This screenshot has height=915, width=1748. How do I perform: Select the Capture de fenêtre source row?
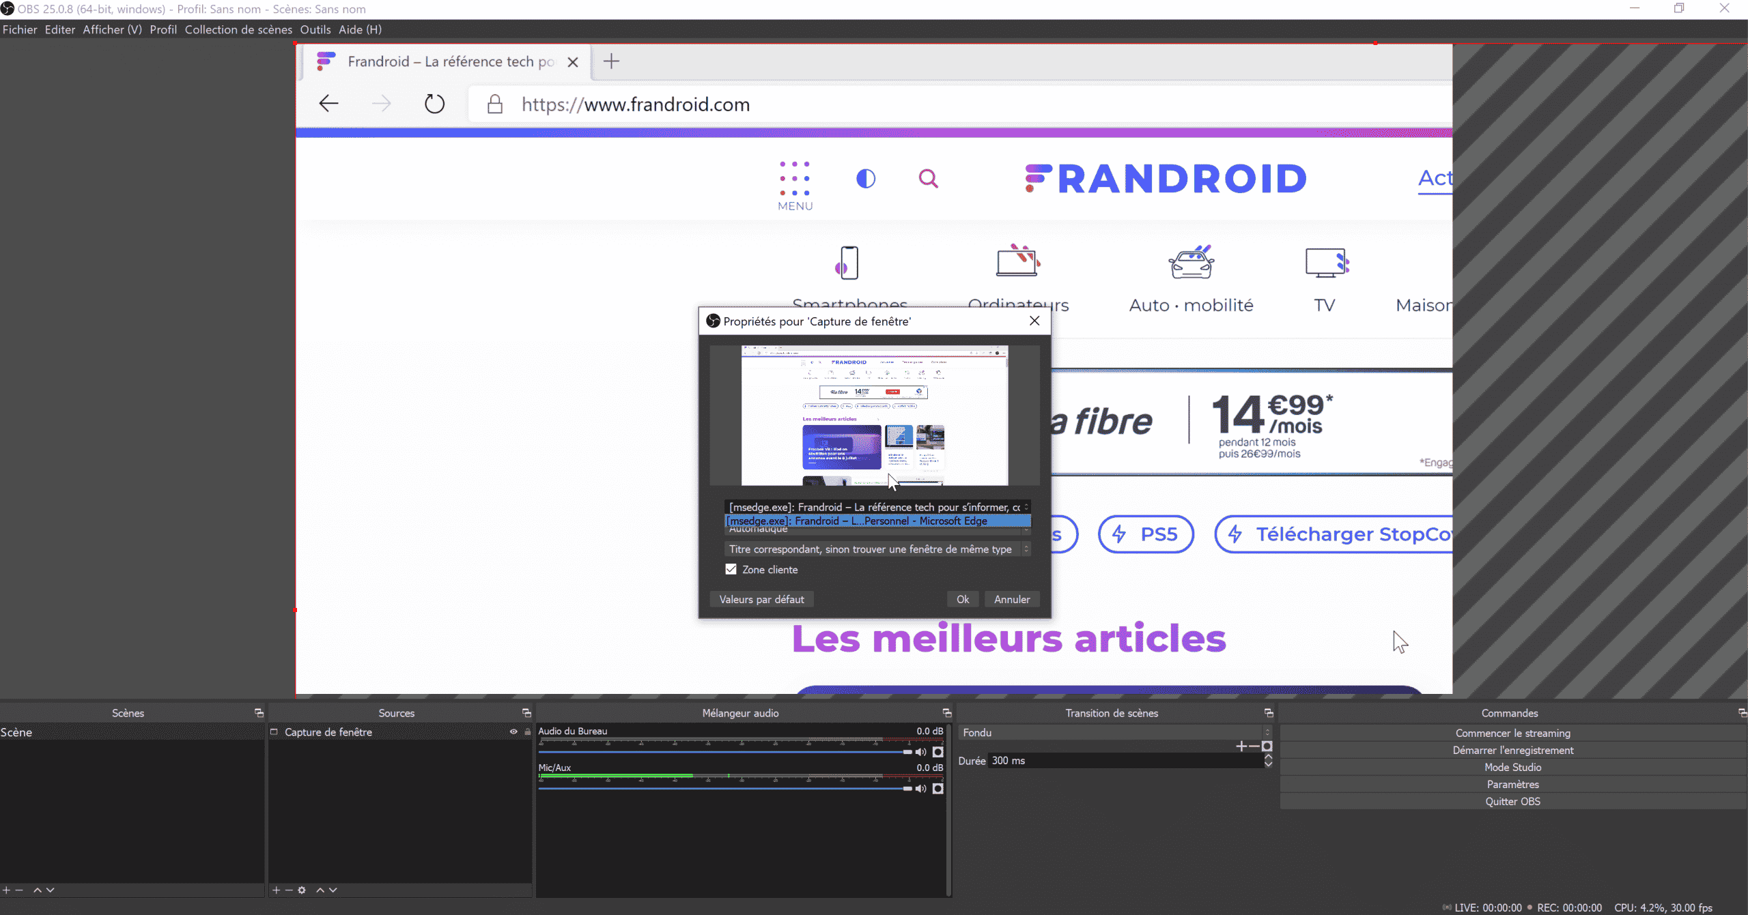click(x=399, y=732)
